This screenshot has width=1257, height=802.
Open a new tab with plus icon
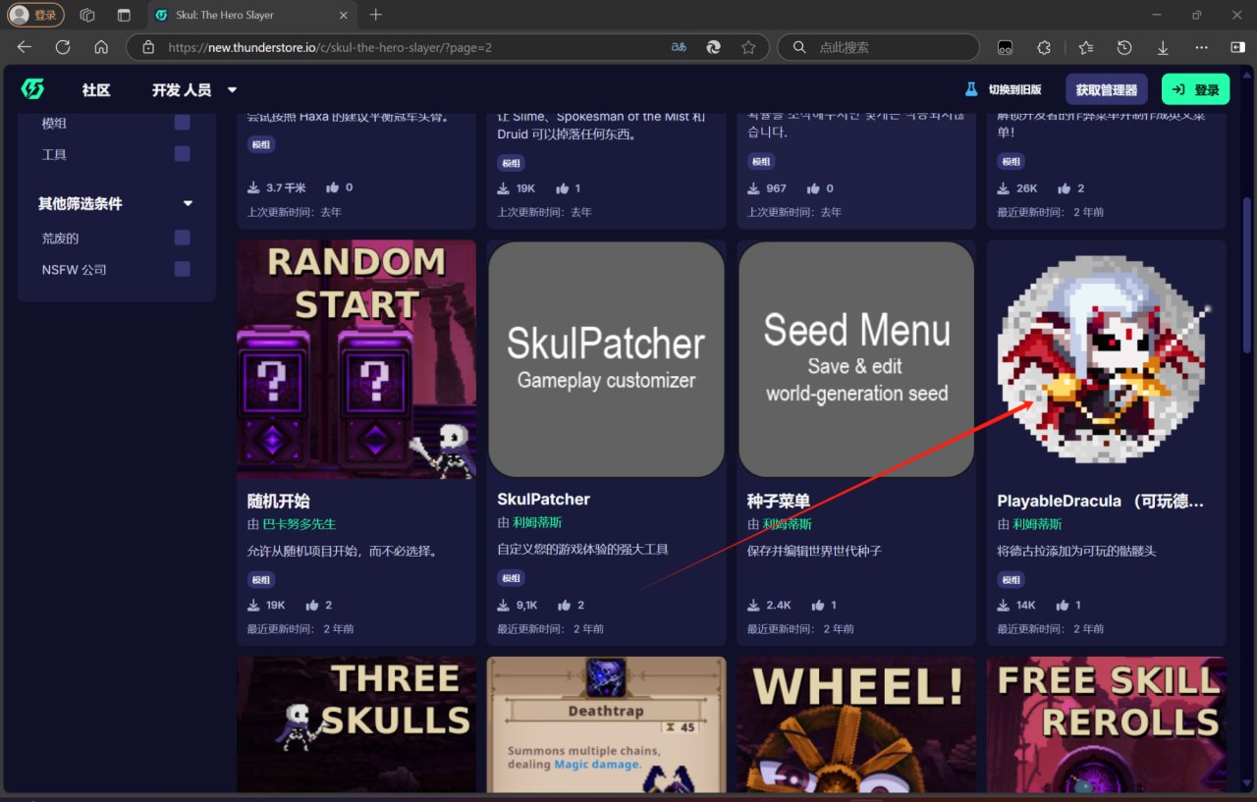(375, 15)
